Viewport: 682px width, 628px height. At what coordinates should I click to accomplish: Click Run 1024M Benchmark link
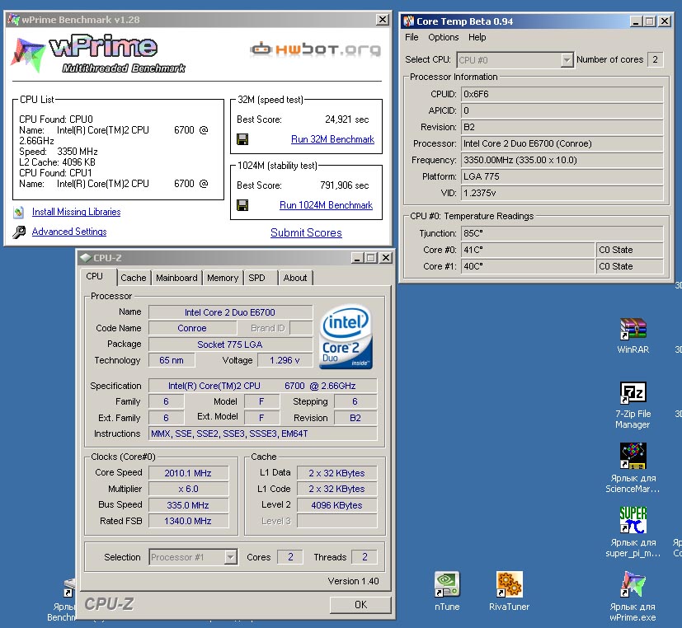point(327,205)
